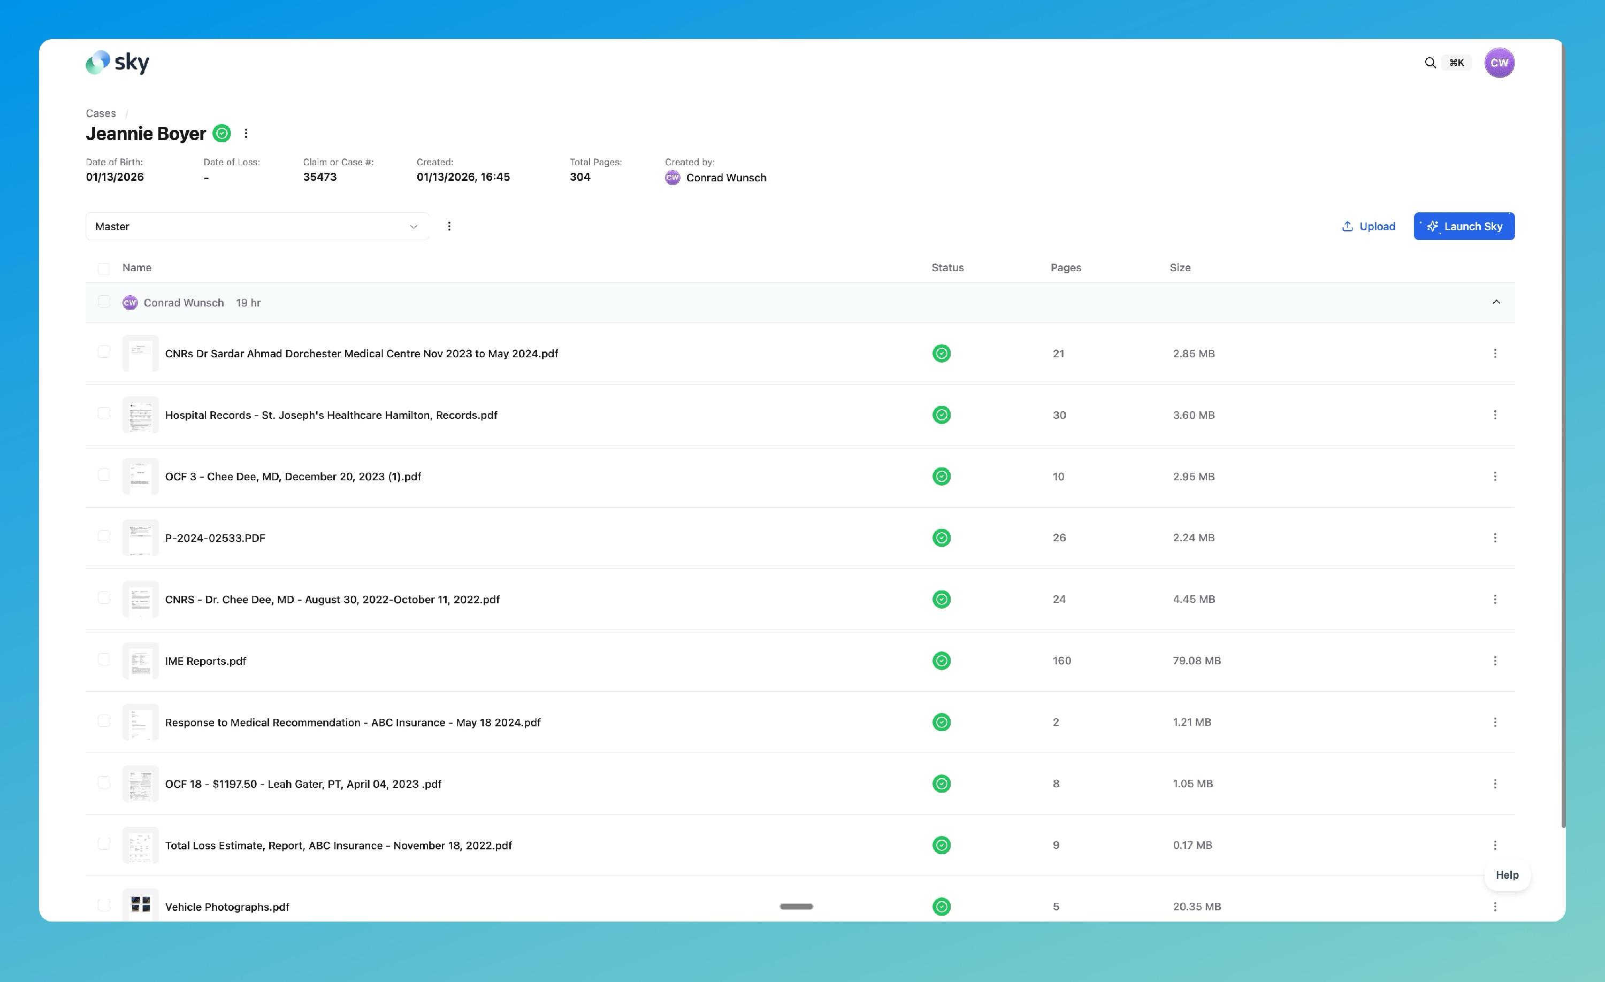1605x982 pixels.
Task: Click the thumbnail of Vehicle Photographs.pdf
Action: [141, 904]
